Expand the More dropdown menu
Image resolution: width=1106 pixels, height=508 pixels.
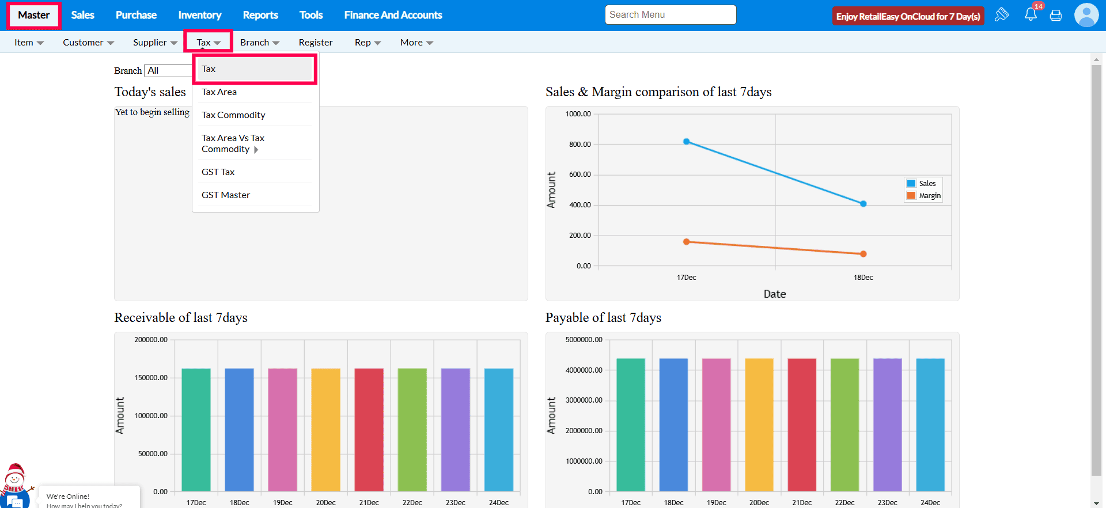point(416,43)
